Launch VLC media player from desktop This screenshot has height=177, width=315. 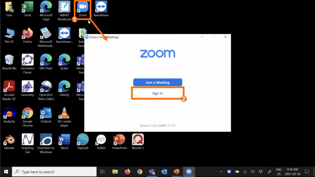pos(64,115)
